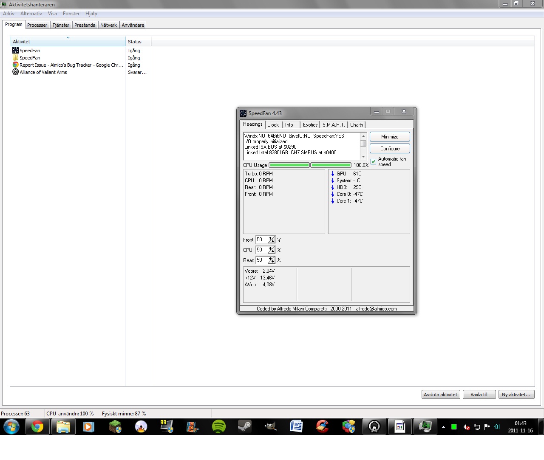Click the first CPU Usage progress bar
This screenshot has height=460, width=544.
click(x=289, y=165)
